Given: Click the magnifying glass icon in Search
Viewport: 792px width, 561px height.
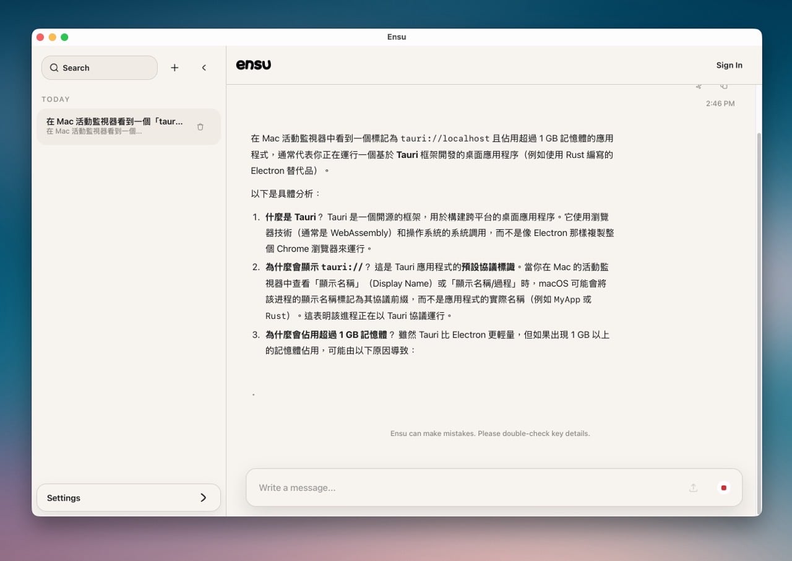Looking at the screenshot, I should 54,68.
